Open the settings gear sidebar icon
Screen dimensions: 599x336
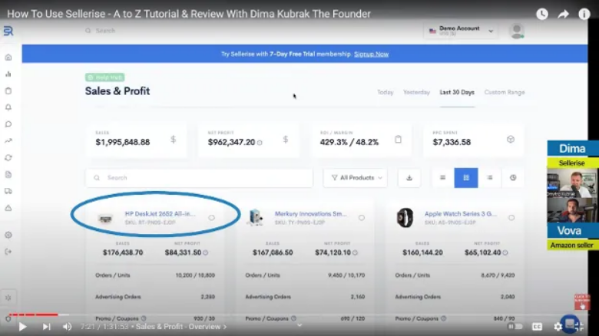pyautogui.click(x=8, y=235)
